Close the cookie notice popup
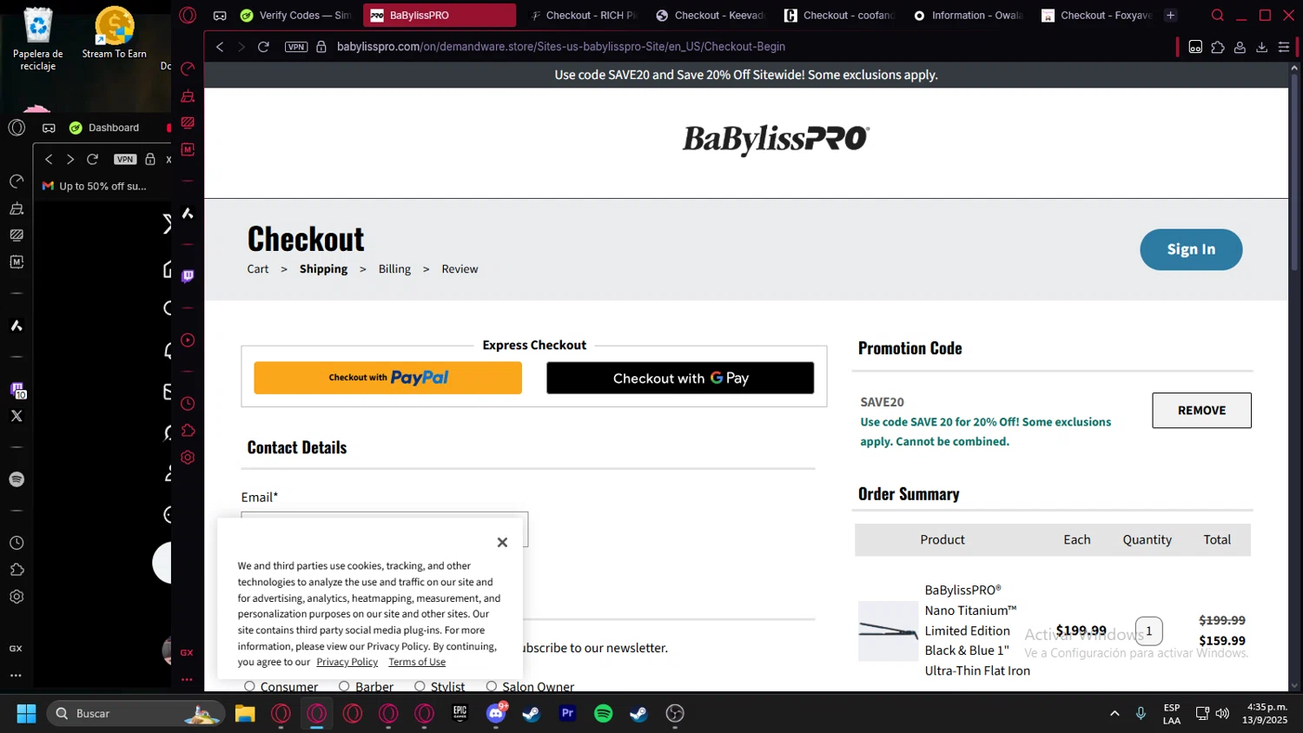The width and height of the screenshot is (1303, 733). pyautogui.click(x=502, y=542)
